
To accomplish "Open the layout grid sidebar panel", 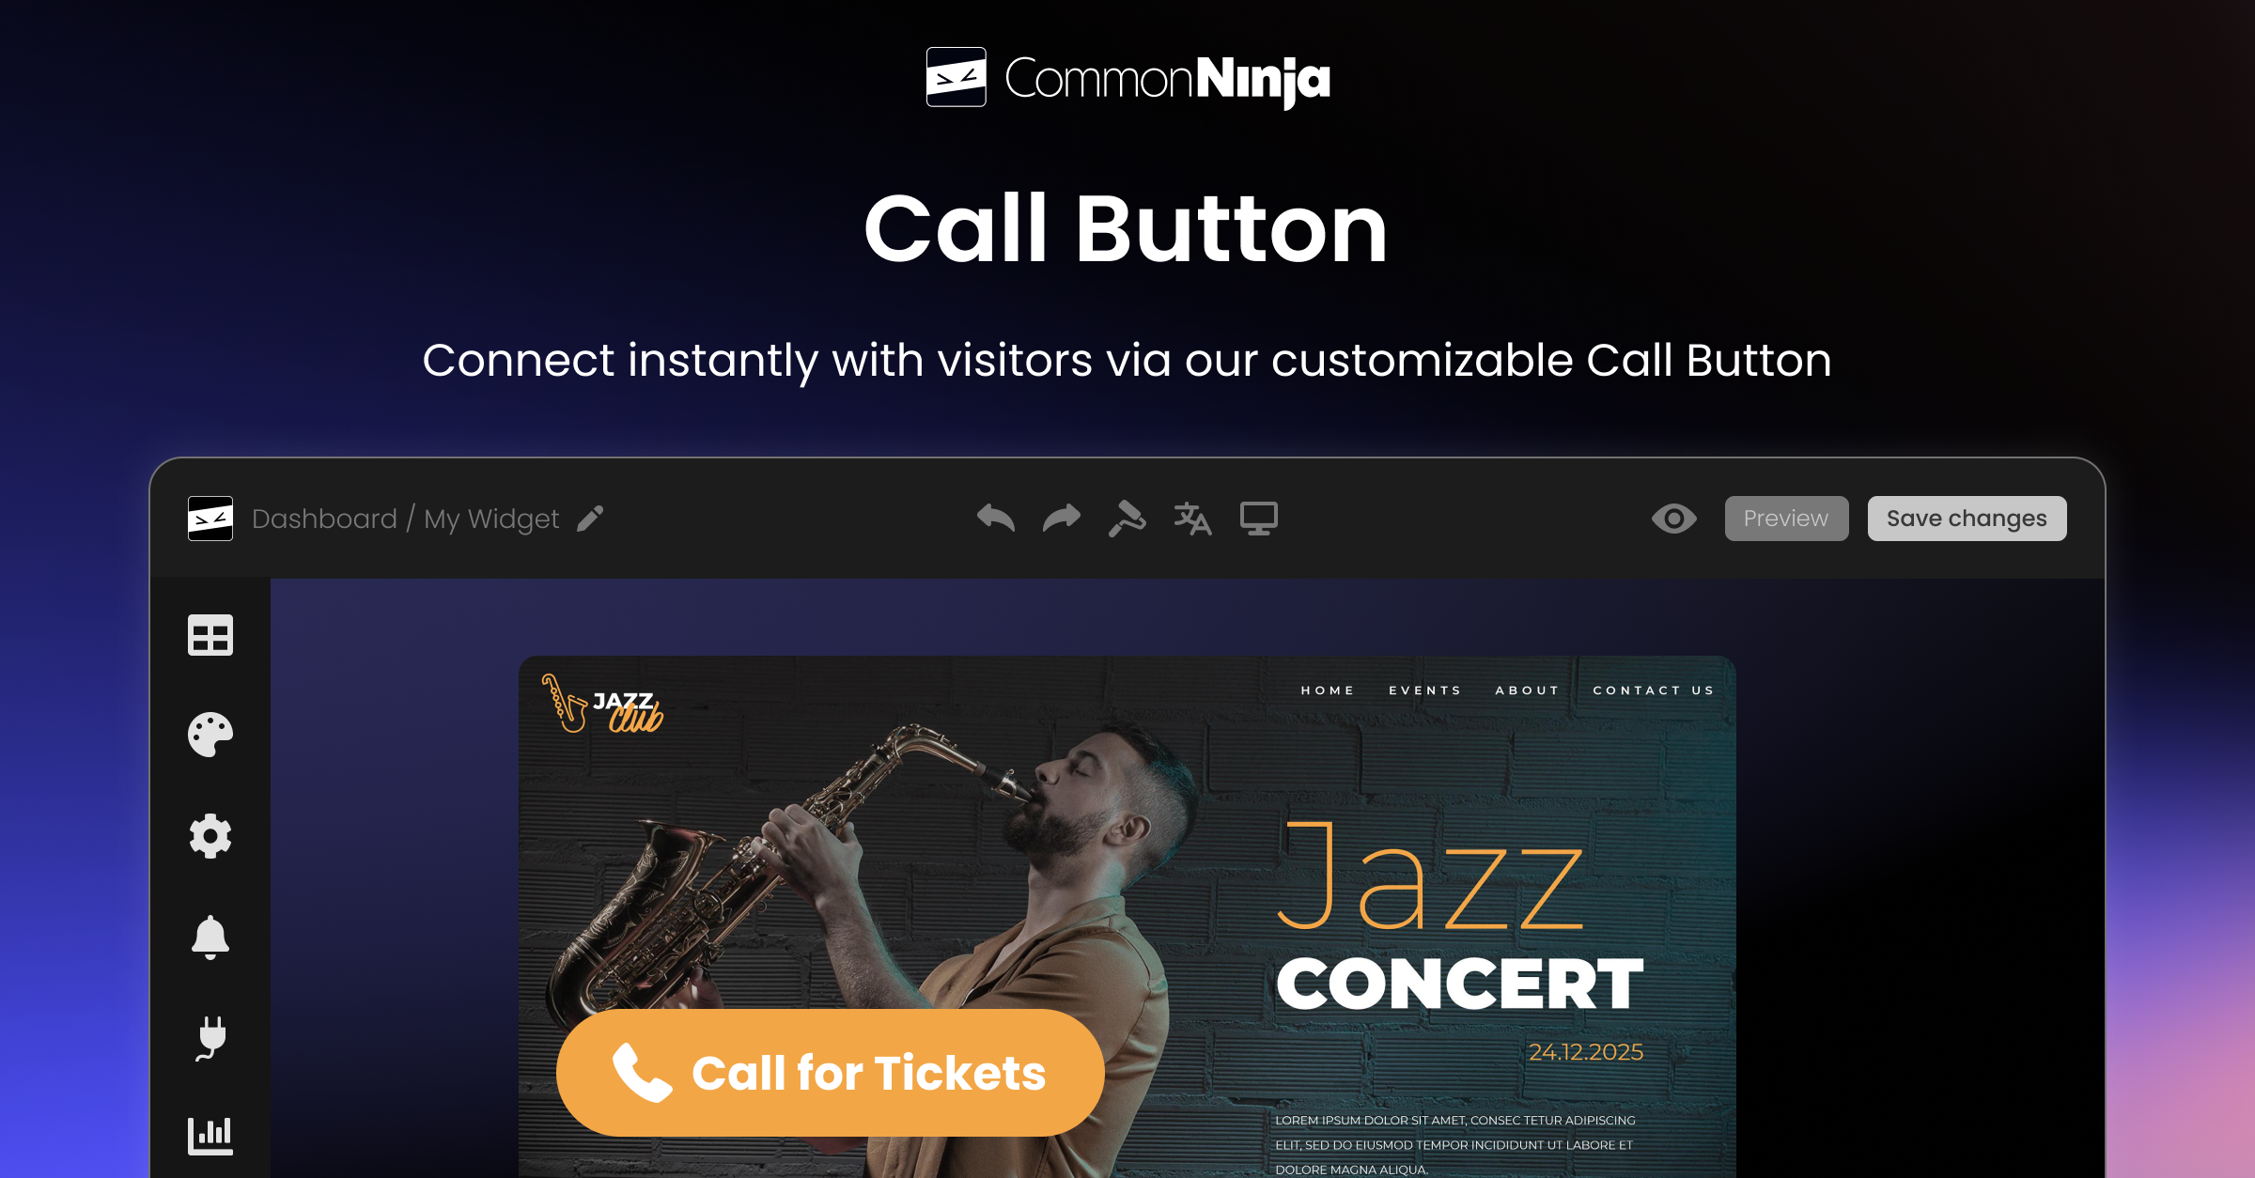I will coord(210,636).
